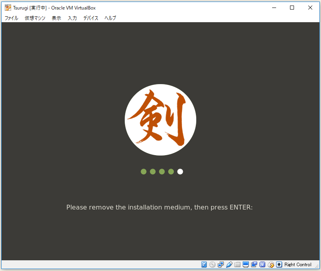Open the shared folders status icon
This screenshot has width=321, height=271.
(237, 265)
